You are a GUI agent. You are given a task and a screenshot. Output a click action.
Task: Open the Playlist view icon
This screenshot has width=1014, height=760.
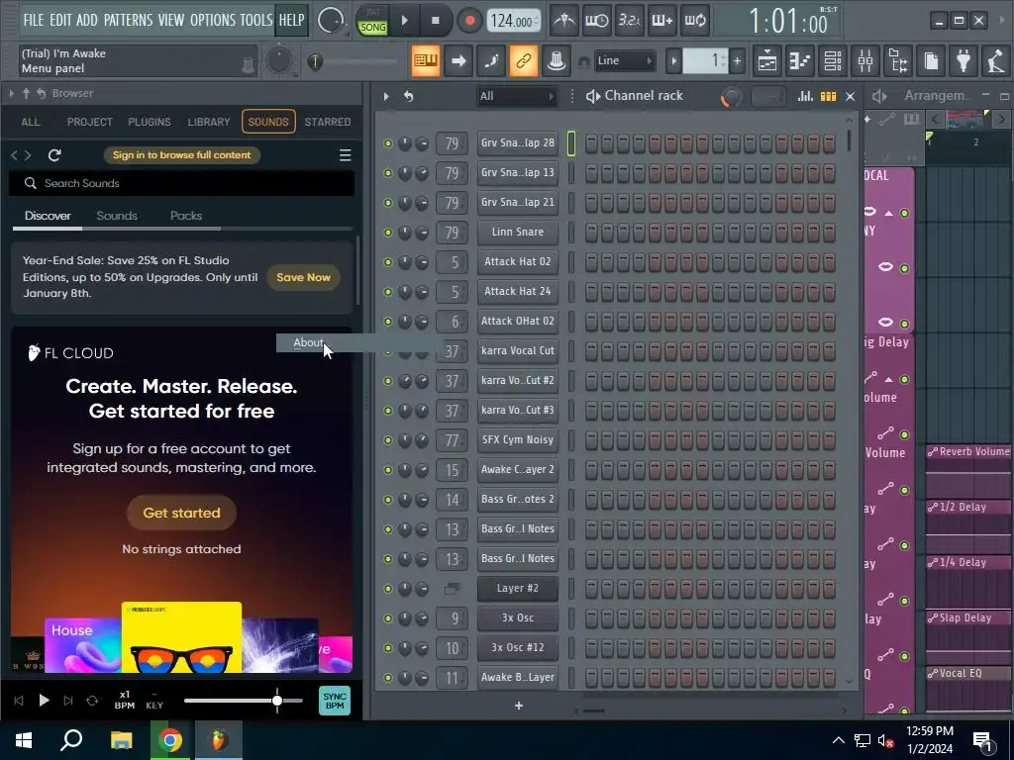(767, 61)
